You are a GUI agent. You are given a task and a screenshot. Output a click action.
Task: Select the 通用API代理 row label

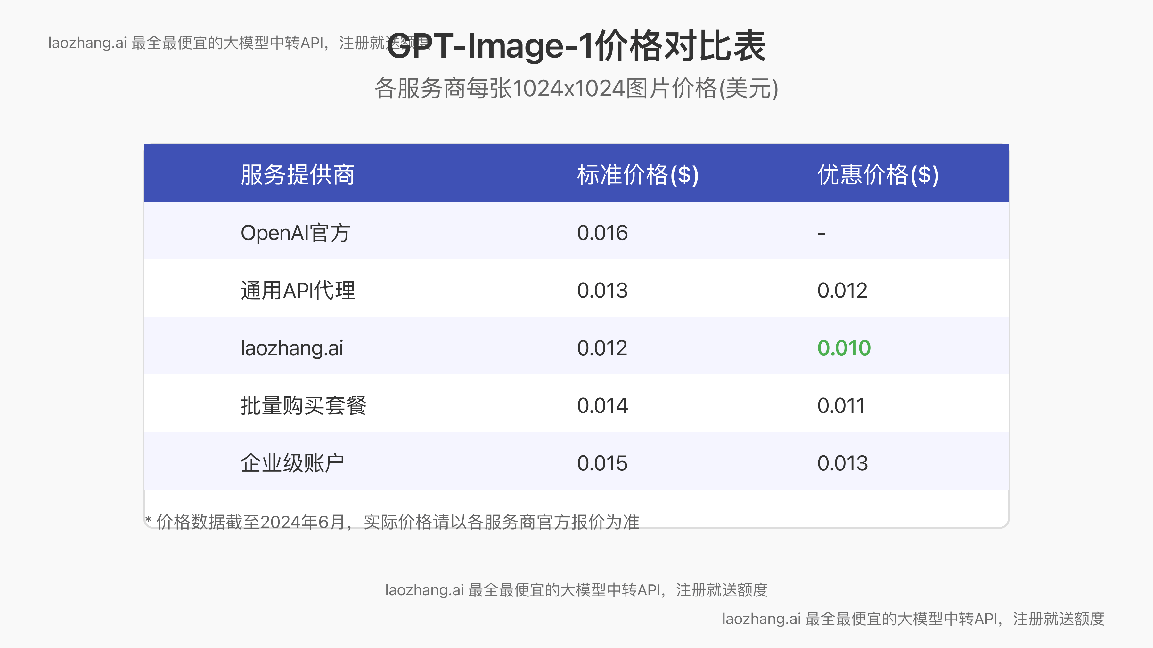pos(298,291)
